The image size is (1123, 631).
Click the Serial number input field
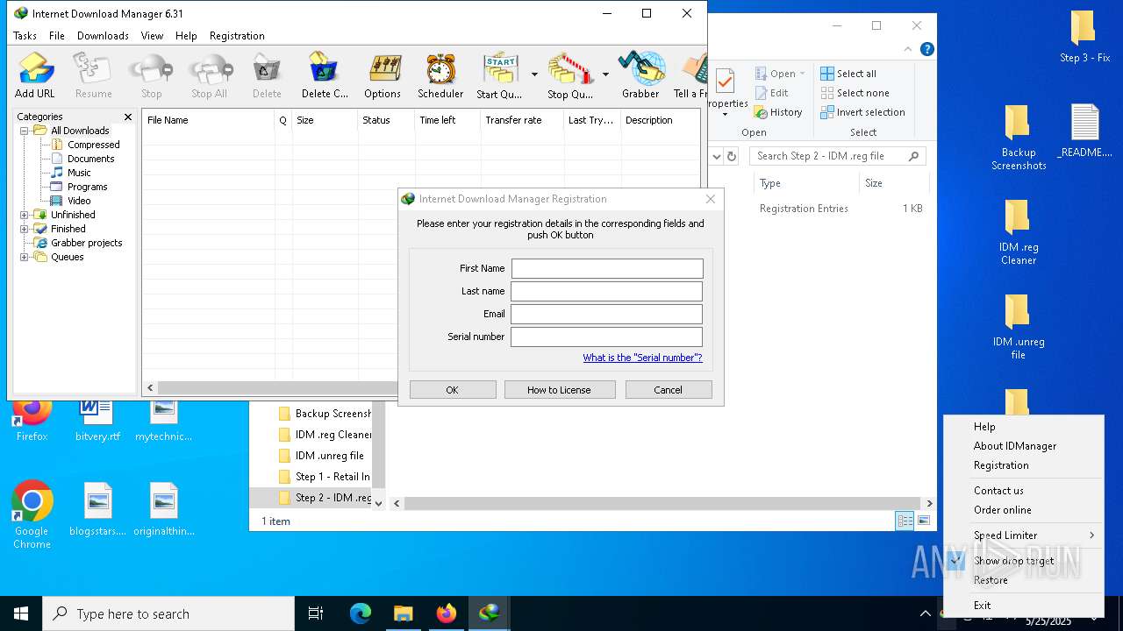[x=607, y=337]
